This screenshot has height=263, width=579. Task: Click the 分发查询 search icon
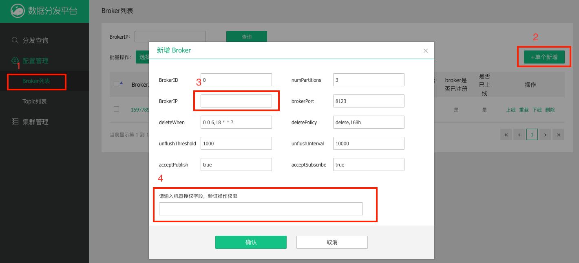pyautogui.click(x=15, y=40)
